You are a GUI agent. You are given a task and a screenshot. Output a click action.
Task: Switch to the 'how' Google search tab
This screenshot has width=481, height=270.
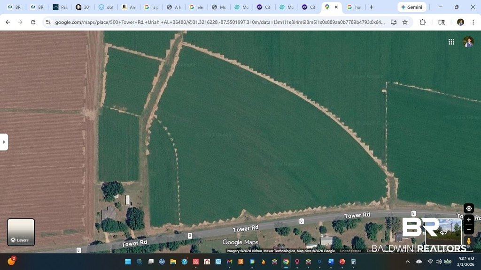354,7
